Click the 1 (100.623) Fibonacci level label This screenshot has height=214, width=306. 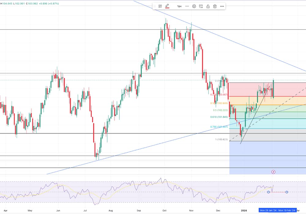click(x=222, y=139)
